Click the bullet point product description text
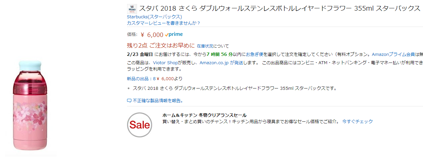 (x=234, y=88)
